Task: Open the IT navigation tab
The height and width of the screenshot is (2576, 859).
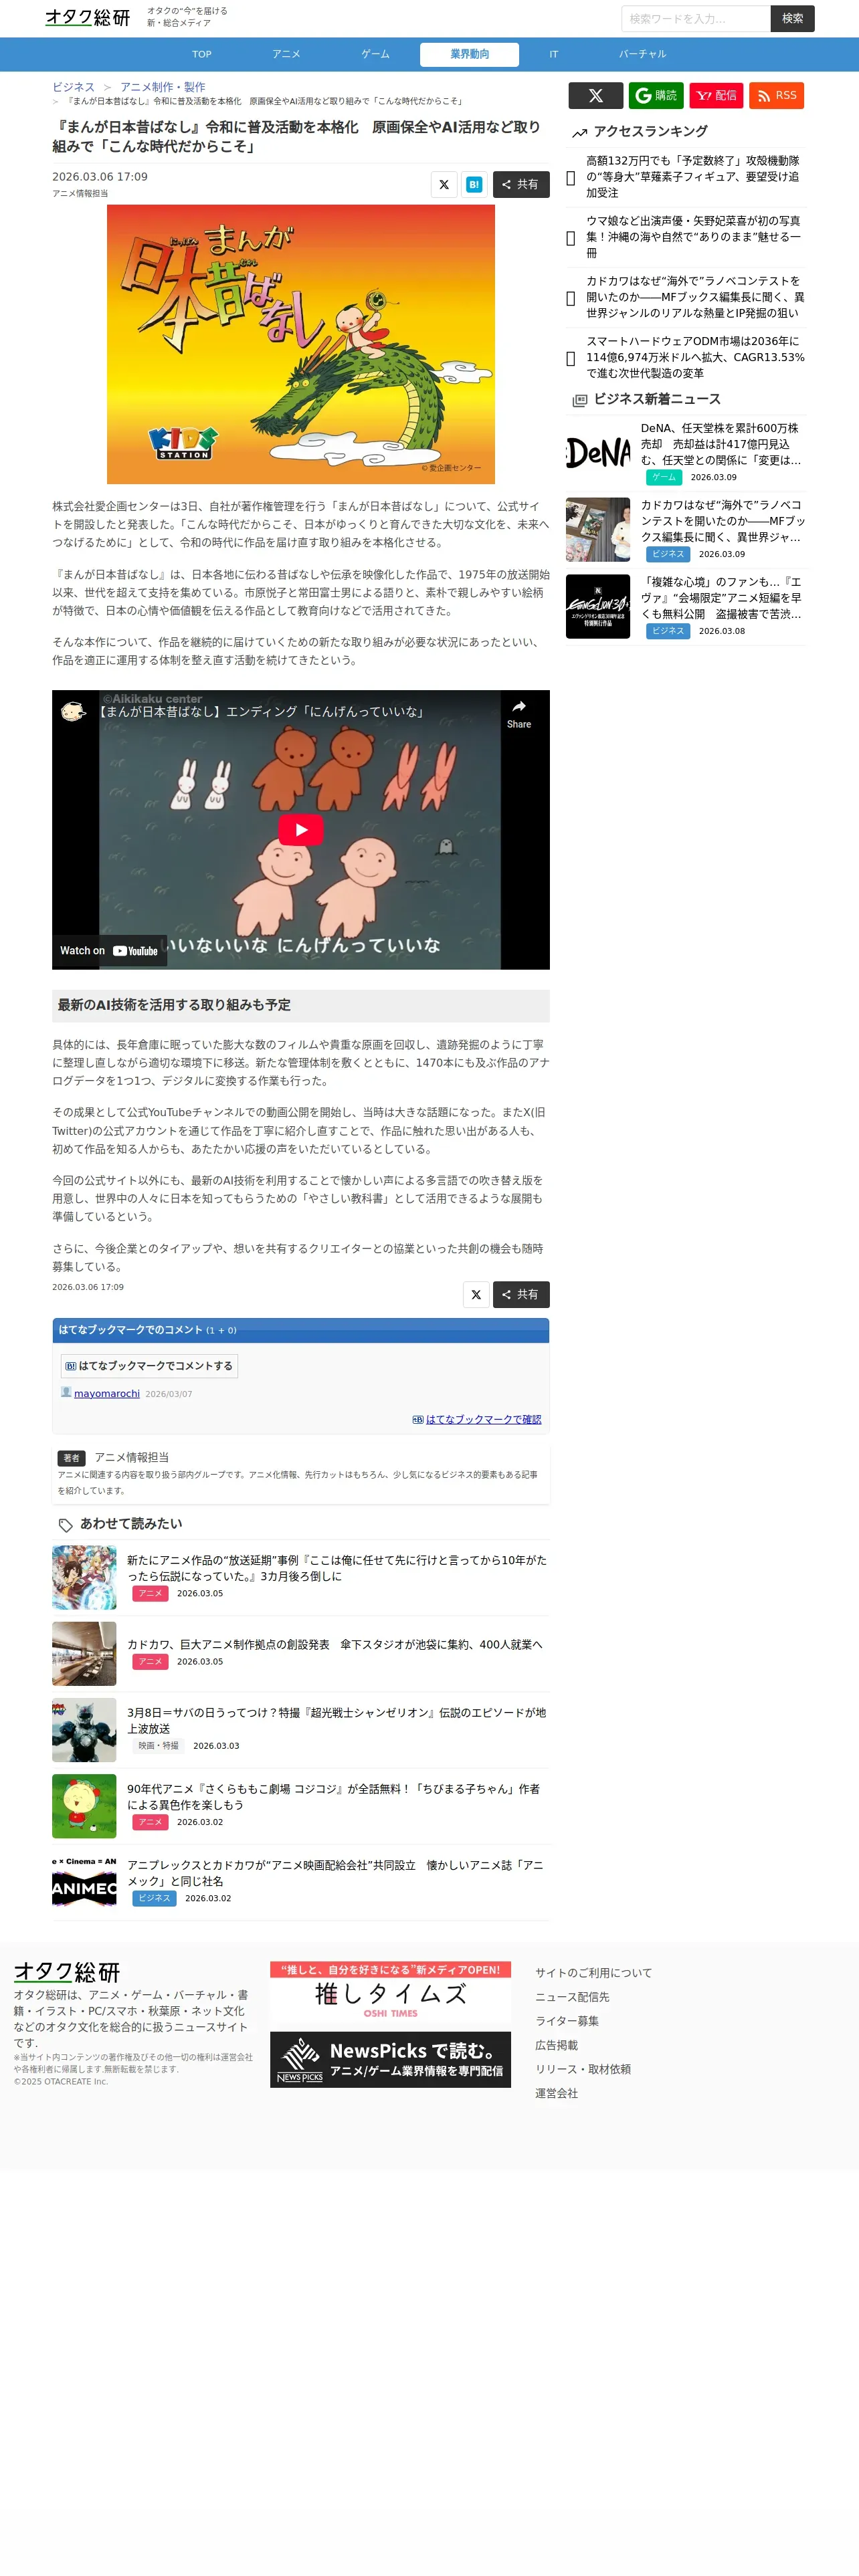Action: [x=554, y=54]
